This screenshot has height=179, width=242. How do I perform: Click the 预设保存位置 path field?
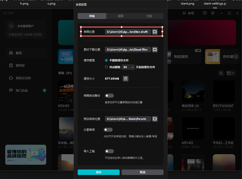coord(128,119)
